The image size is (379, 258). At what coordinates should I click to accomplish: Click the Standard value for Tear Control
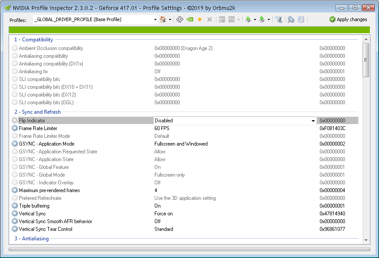click(164, 229)
